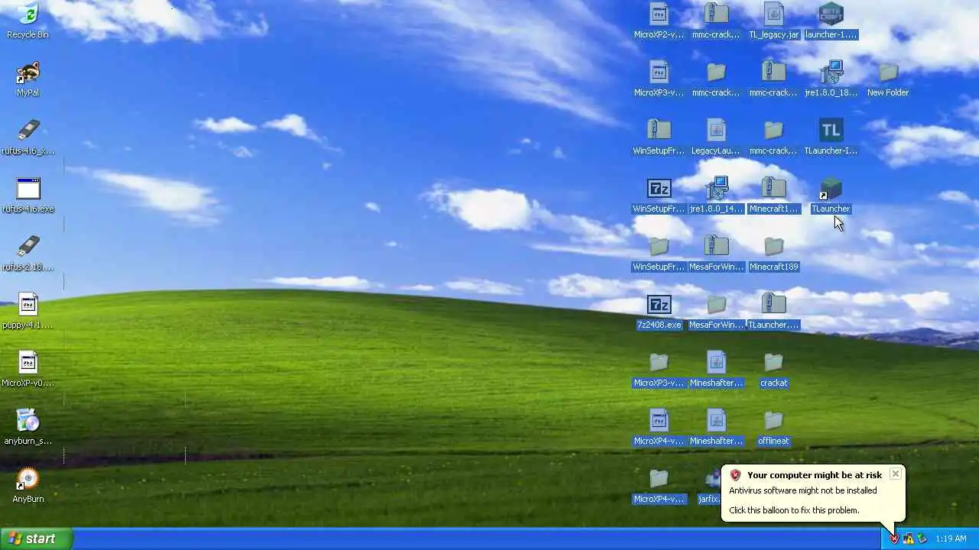The height and width of the screenshot is (550, 979).
Task: Select the MicroXP-v0 disc image file
Action: click(28, 369)
